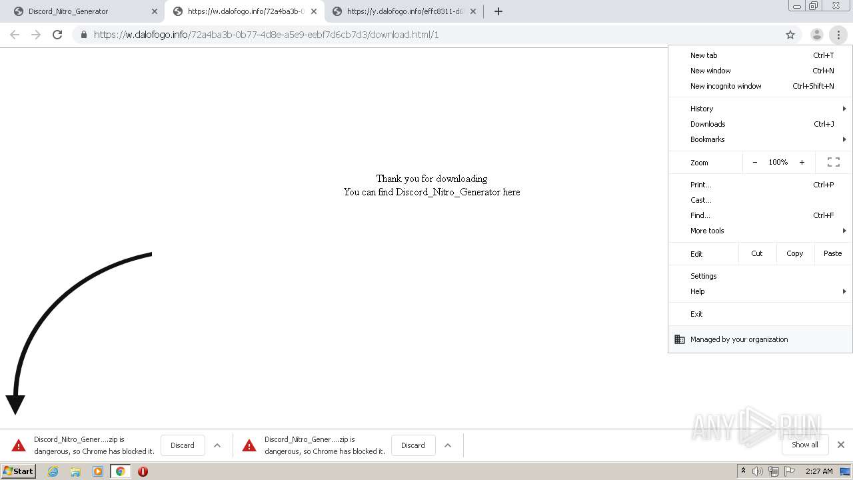
Task: Select Print from the menu
Action: pyautogui.click(x=760, y=185)
